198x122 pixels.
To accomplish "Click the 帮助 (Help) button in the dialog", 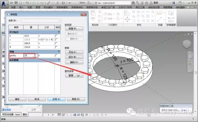I will click(x=76, y=99).
